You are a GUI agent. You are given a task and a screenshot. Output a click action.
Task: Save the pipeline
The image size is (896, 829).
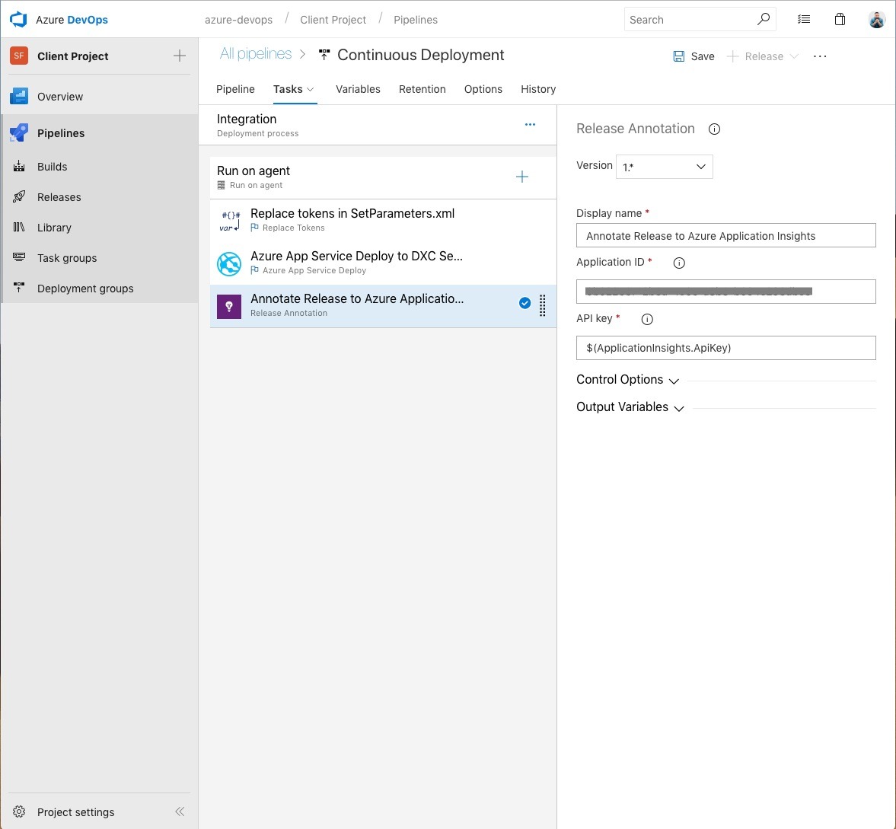[694, 56]
